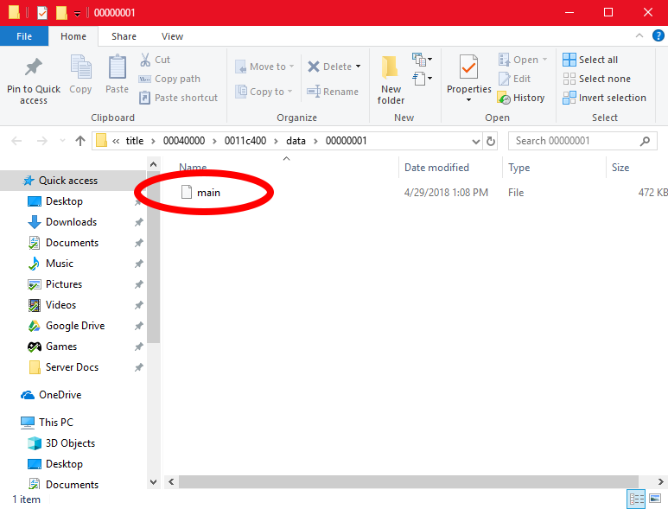Collapse the ribbon with the chevron
668x509 pixels.
point(640,36)
